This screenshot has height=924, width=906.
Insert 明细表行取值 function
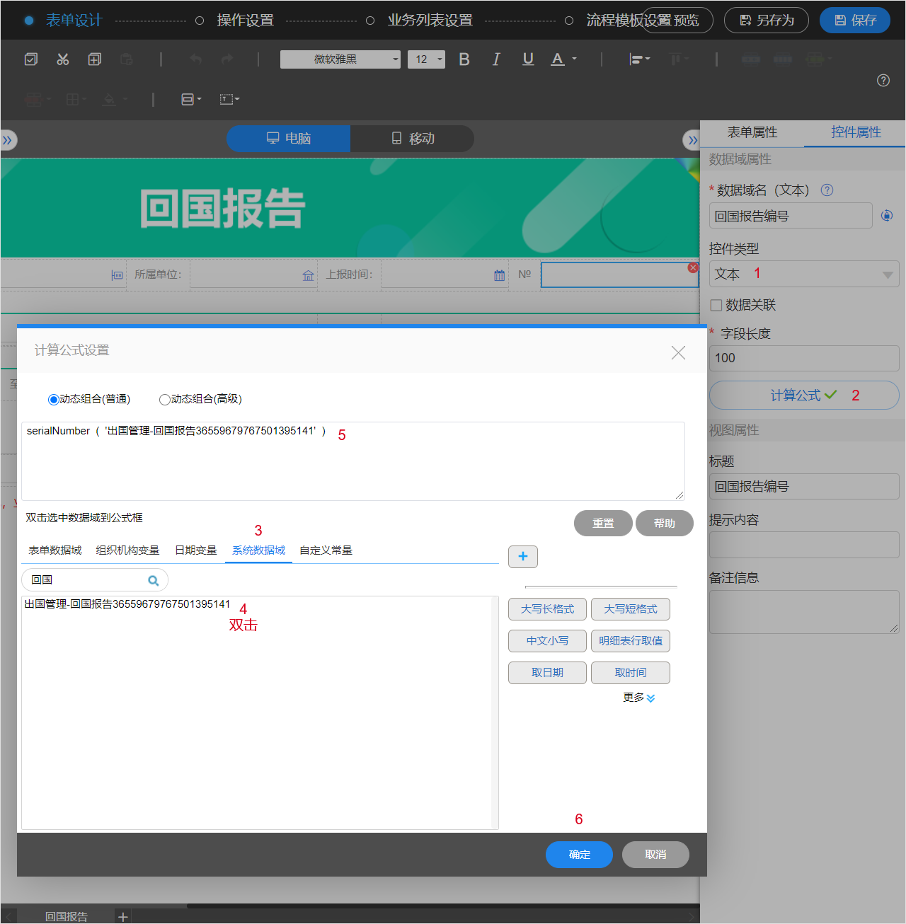pos(631,641)
